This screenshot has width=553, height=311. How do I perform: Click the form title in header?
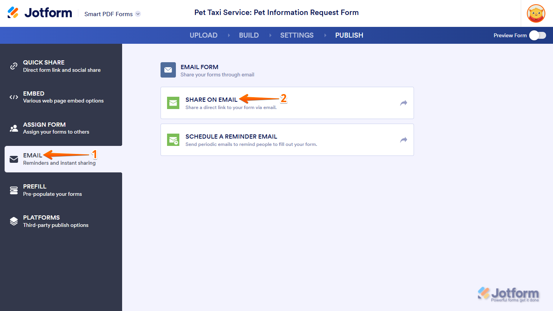(276, 12)
